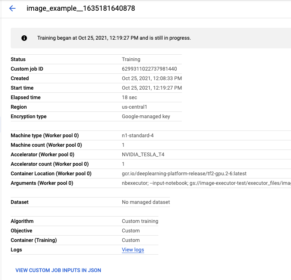Open the View logs link
The image size is (291, 280).
tap(133, 250)
